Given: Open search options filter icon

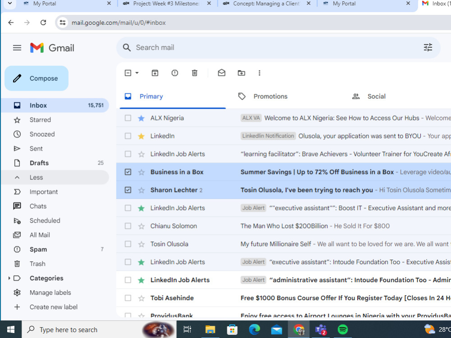Looking at the screenshot, I should tap(428, 47).
